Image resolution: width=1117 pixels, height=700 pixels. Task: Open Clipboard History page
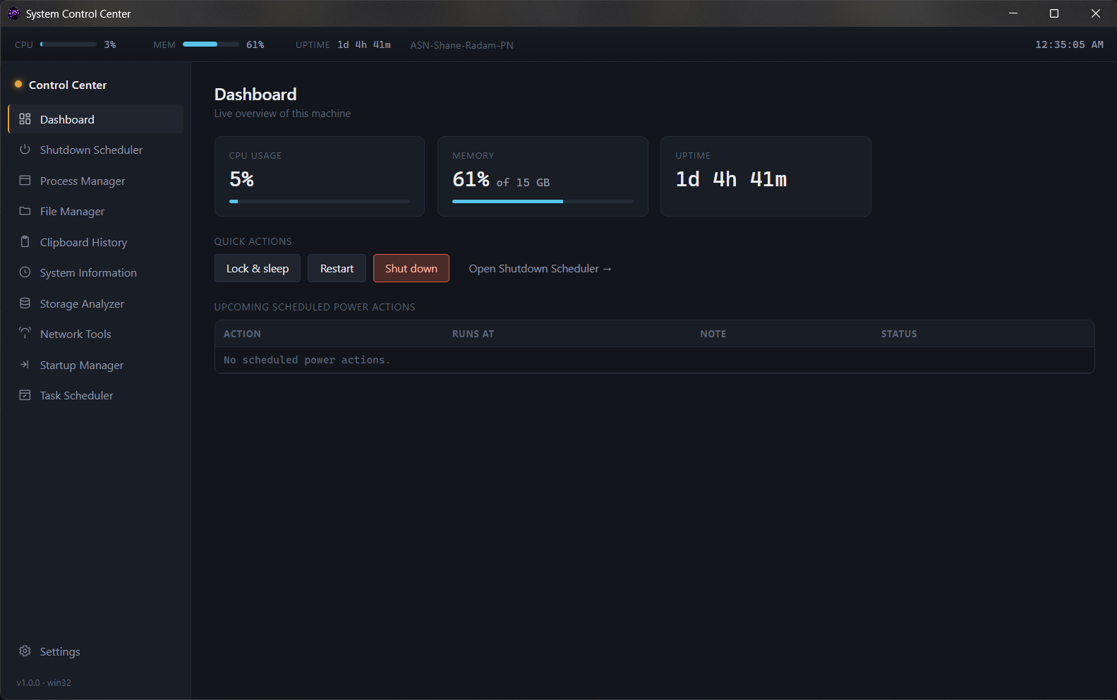click(x=95, y=242)
